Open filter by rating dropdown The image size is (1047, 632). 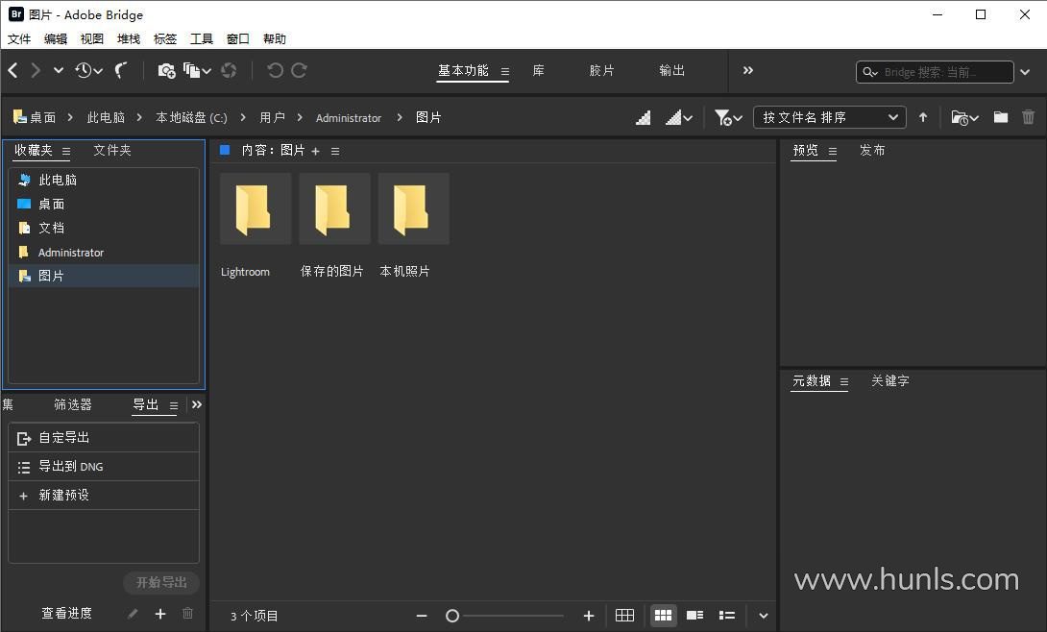pos(728,118)
